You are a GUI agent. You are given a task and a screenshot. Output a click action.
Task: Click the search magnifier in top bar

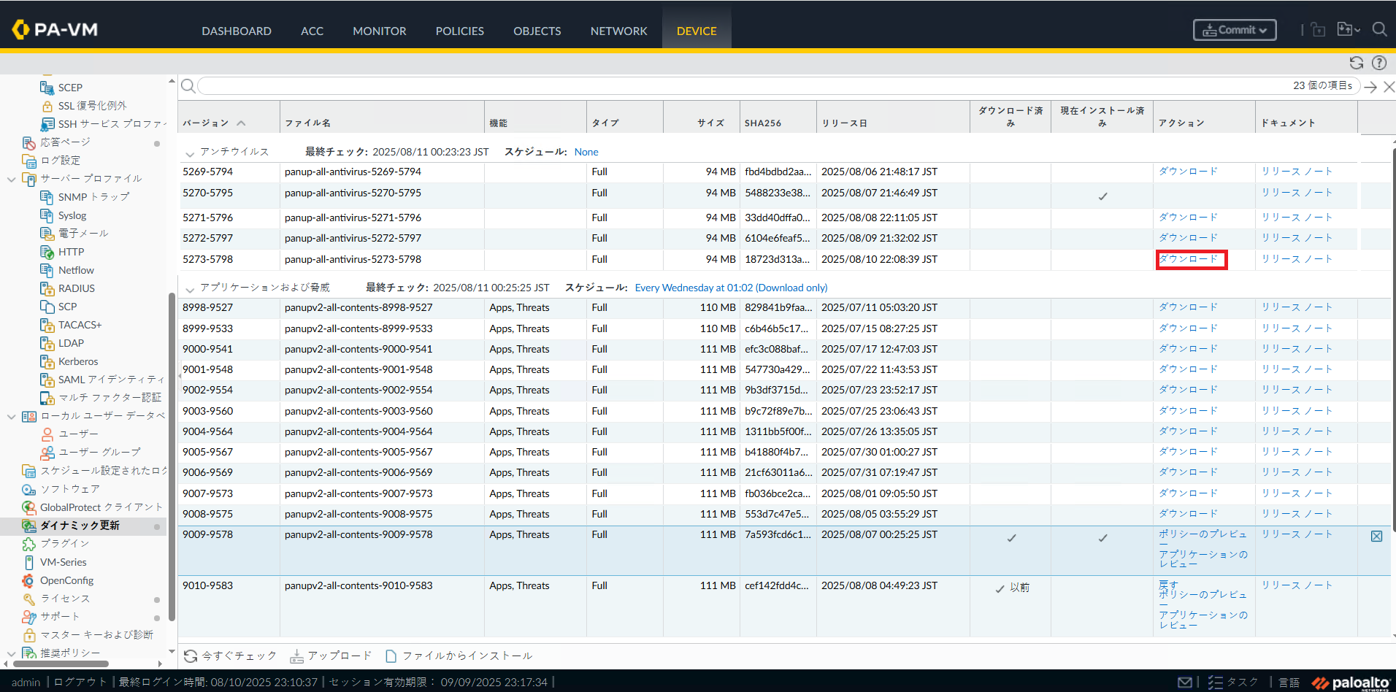point(1379,30)
